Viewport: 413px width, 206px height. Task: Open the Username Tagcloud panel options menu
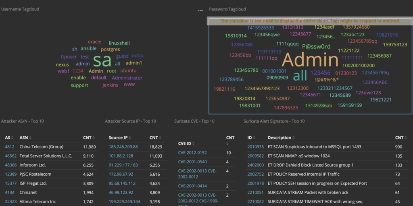pos(200,10)
